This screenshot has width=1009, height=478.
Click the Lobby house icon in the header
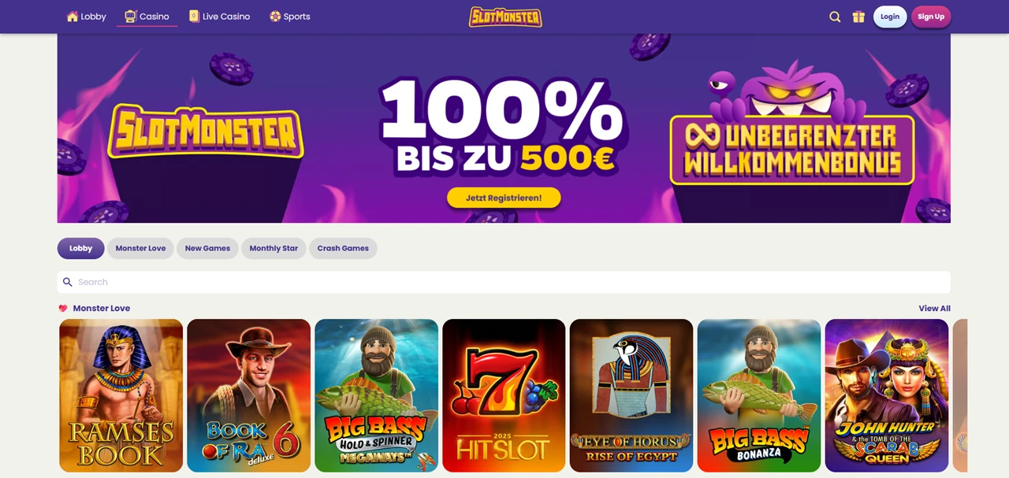click(x=73, y=17)
